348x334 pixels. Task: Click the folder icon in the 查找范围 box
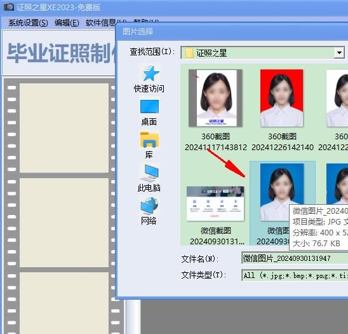[x=189, y=53]
